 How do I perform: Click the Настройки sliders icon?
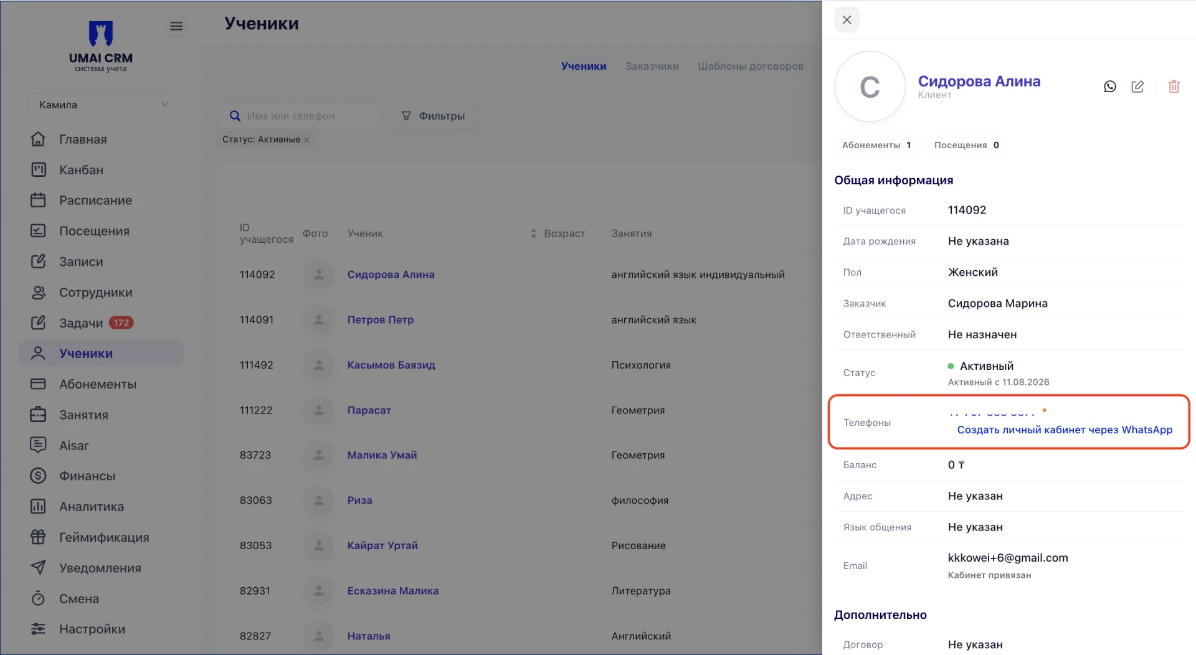click(x=38, y=629)
